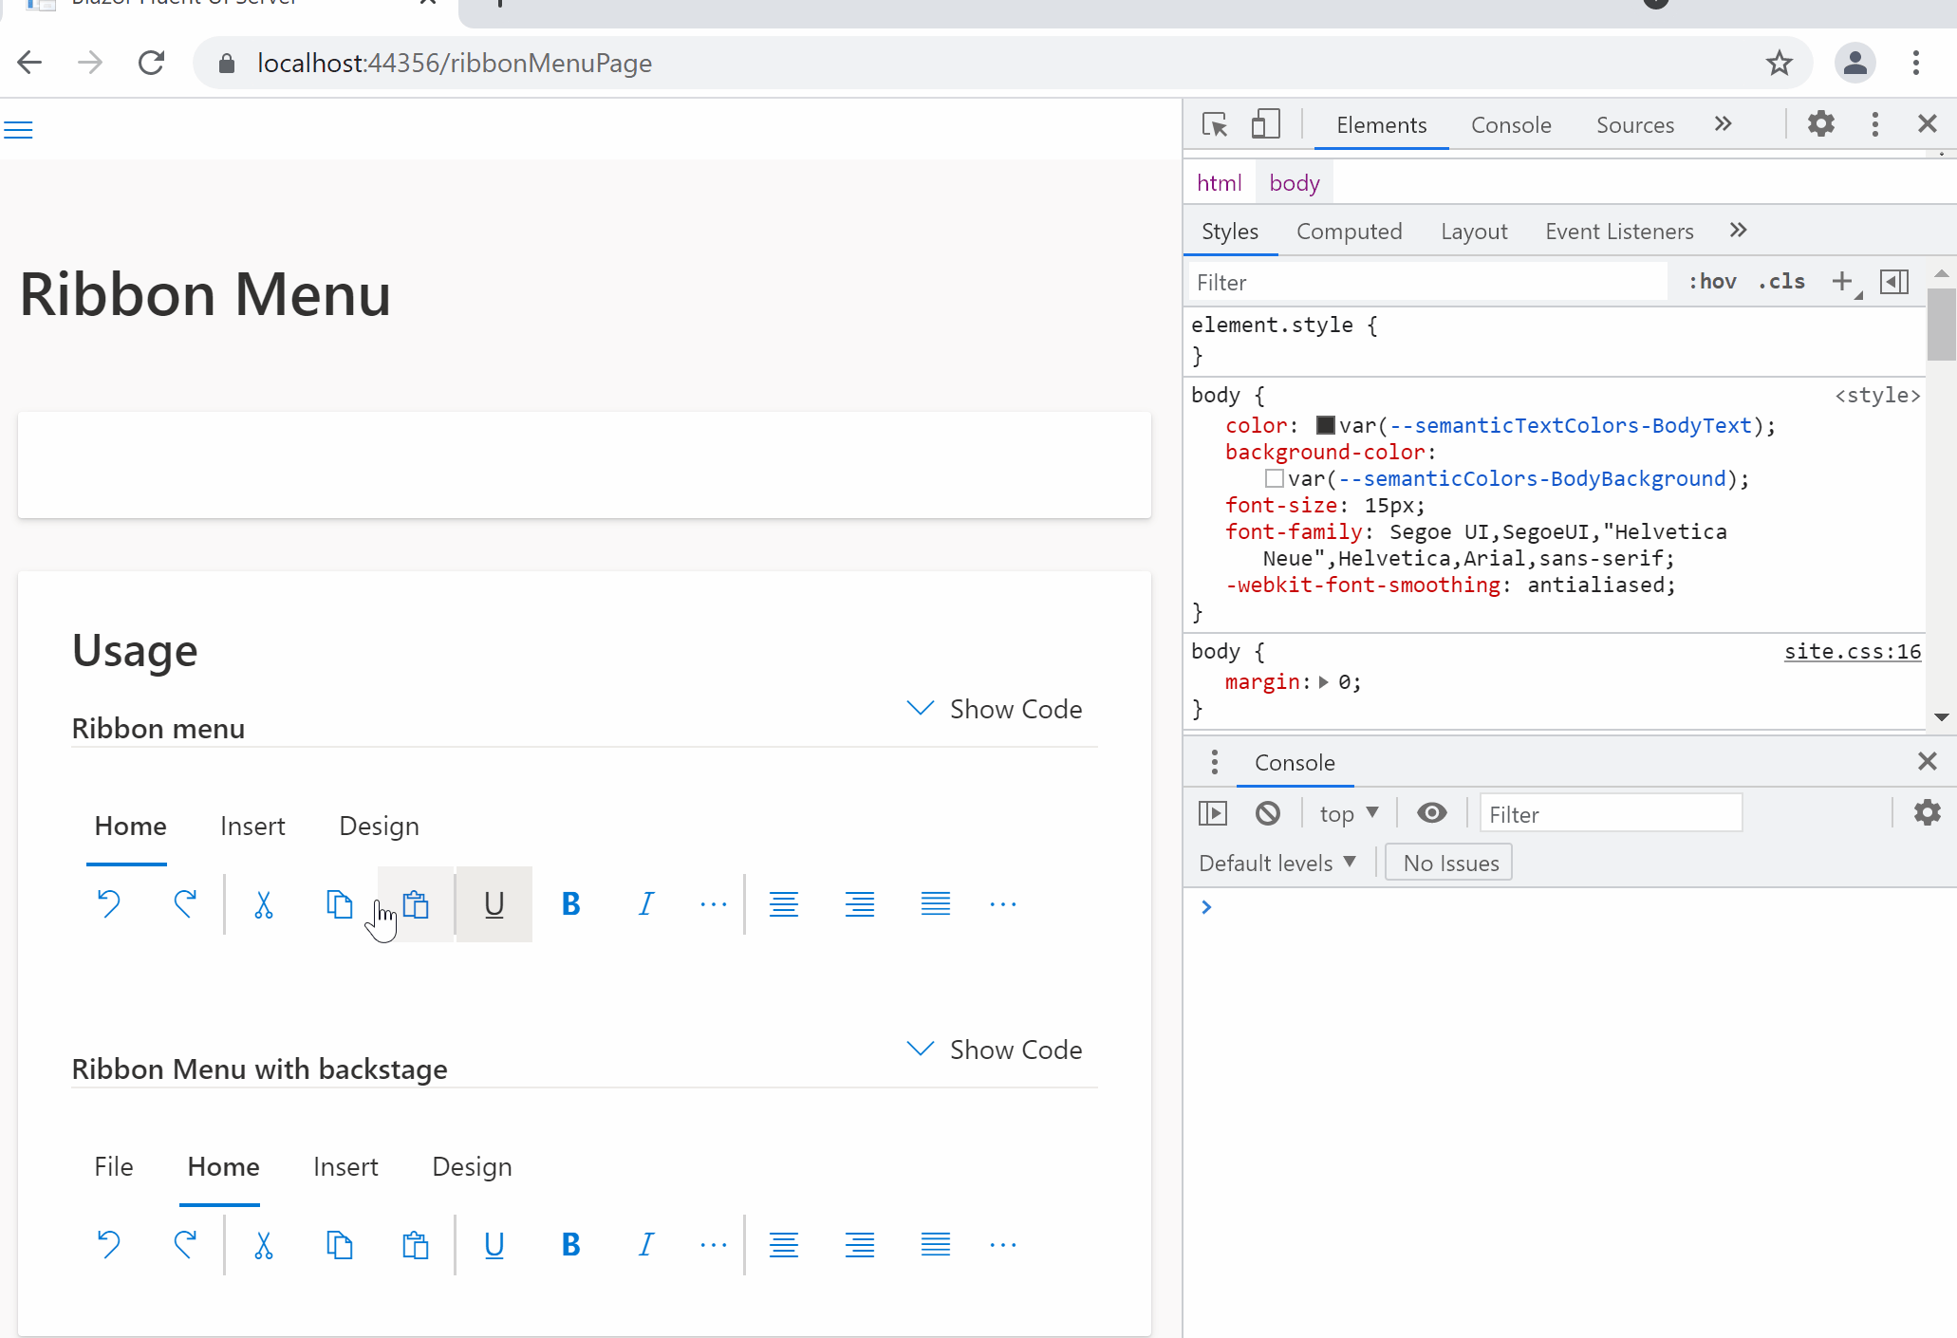The image size is (1957, 1338).
Task: Toggle Italic formatting in Ribbon menu
Action: point(645,903)
